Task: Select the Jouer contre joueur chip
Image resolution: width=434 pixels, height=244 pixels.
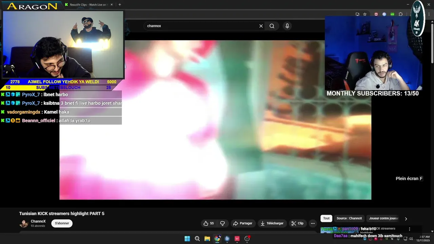Action: click(383, 218)
